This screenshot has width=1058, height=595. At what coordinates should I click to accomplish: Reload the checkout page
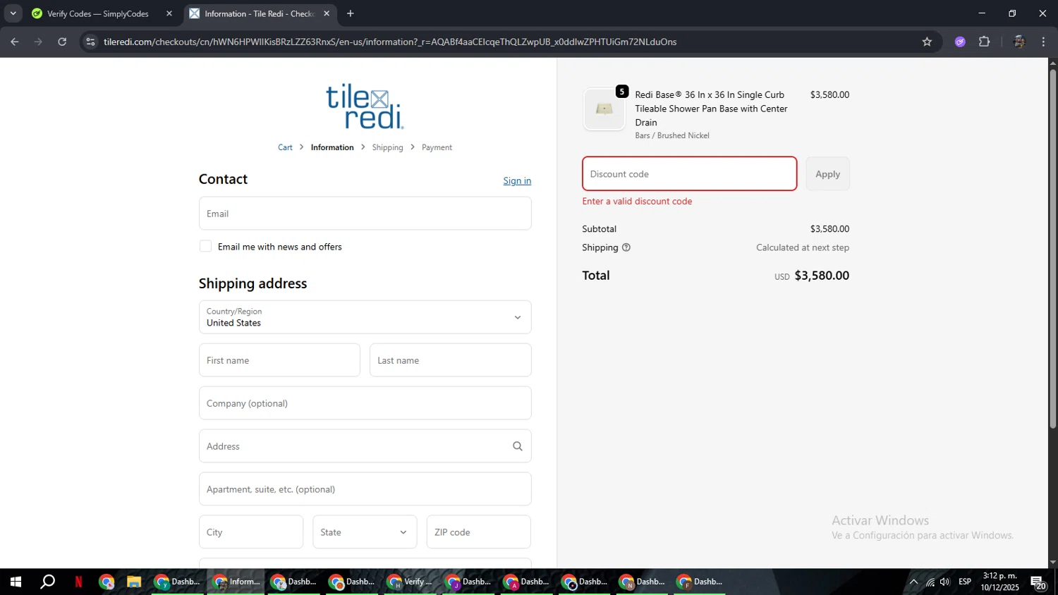pos(62,42)
